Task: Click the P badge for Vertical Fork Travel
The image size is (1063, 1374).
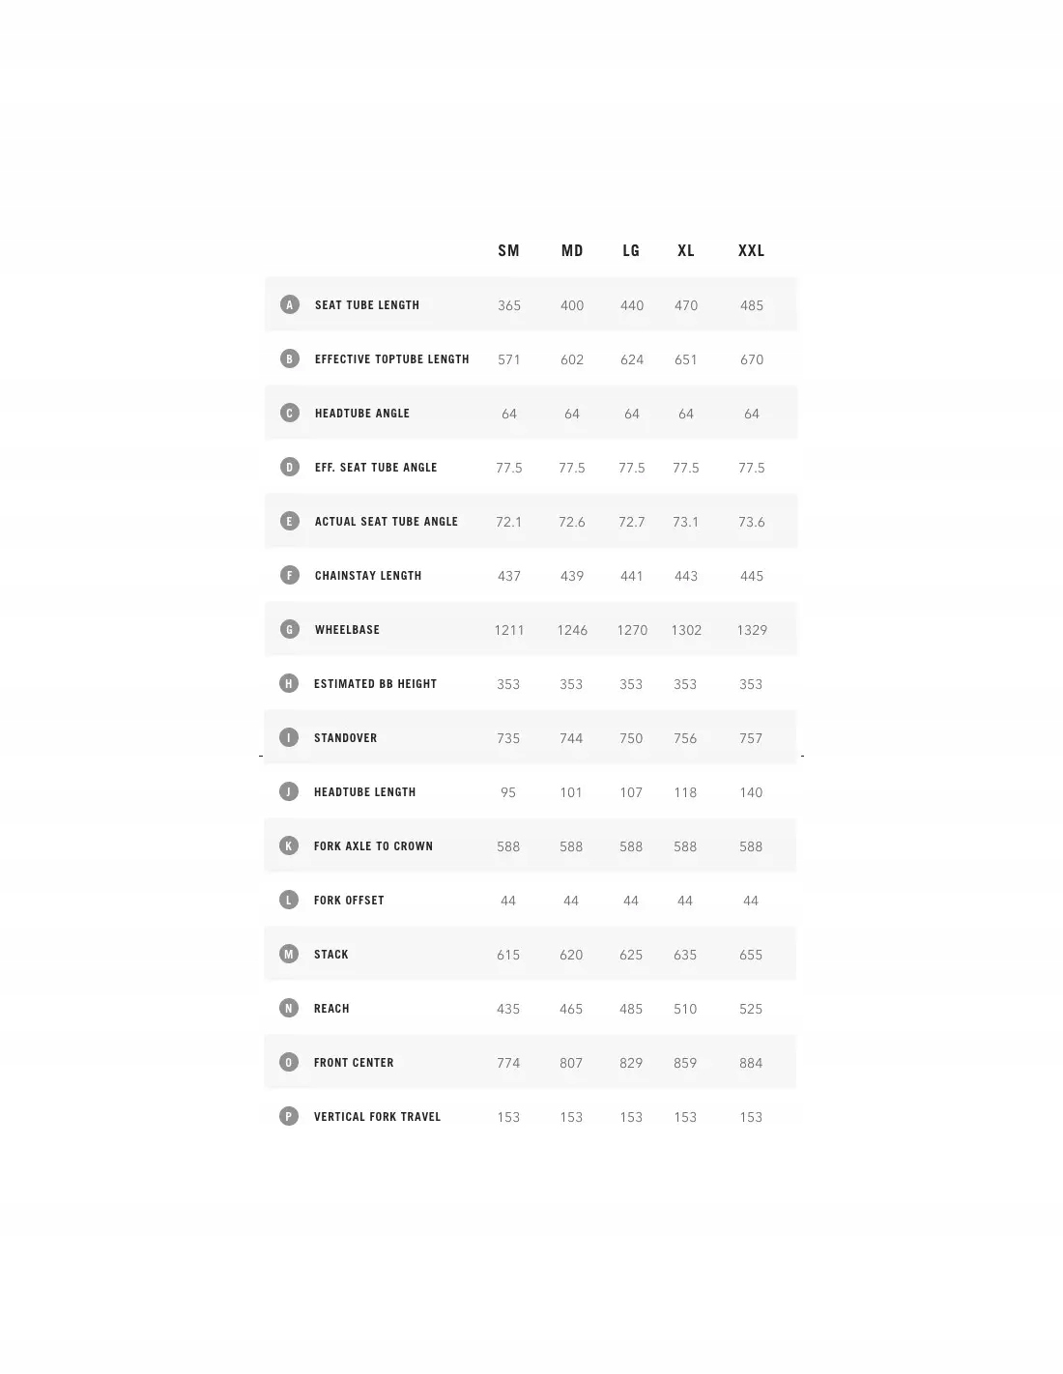Action: click(x=289, y=1116)
